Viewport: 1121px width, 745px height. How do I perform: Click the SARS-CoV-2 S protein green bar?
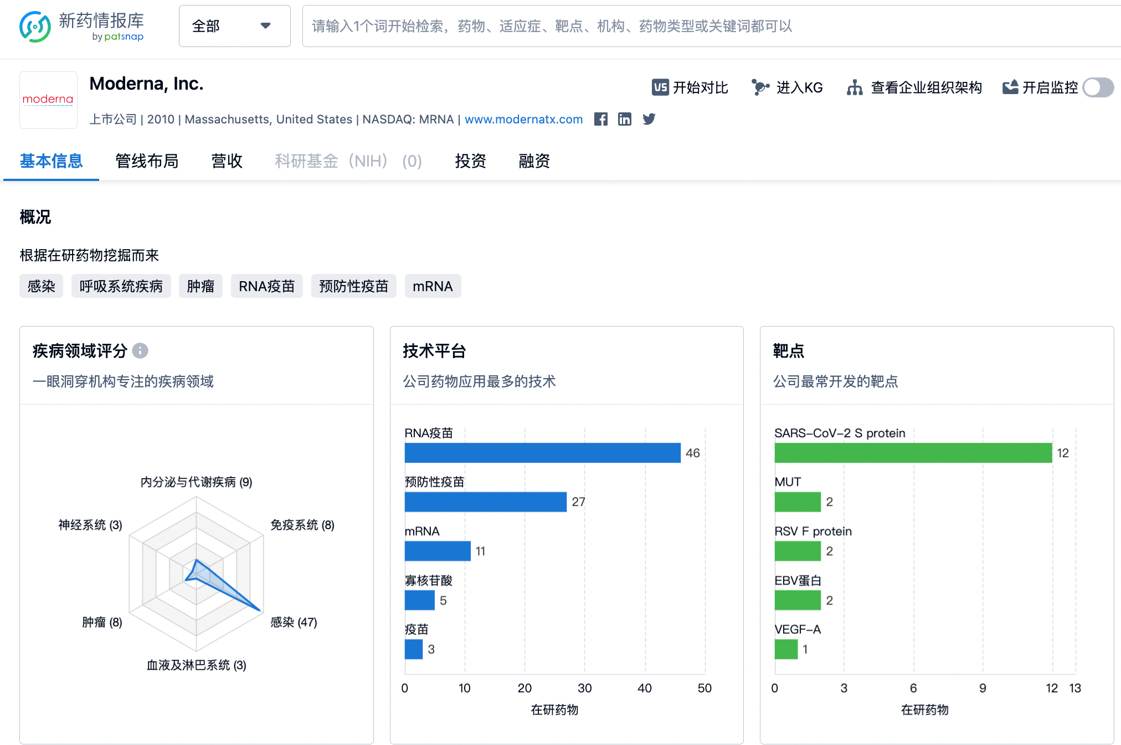pos(913,453)
